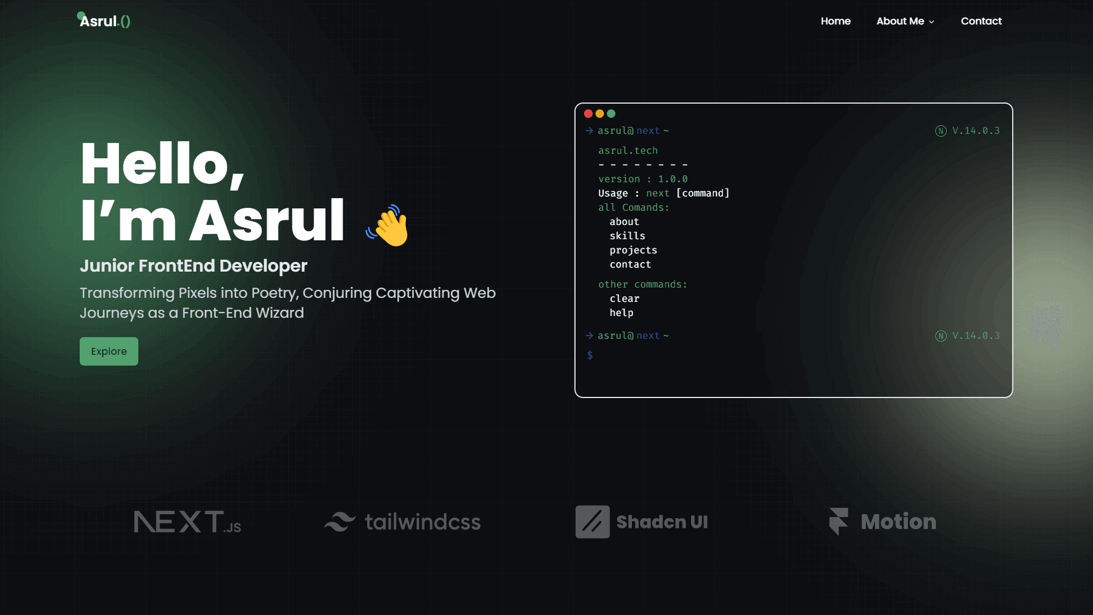Image resolution: width=1093 pixels, height=615 pixels.
Task: Click the bottom 'V.14.0.3' version label
Action: 976,336
